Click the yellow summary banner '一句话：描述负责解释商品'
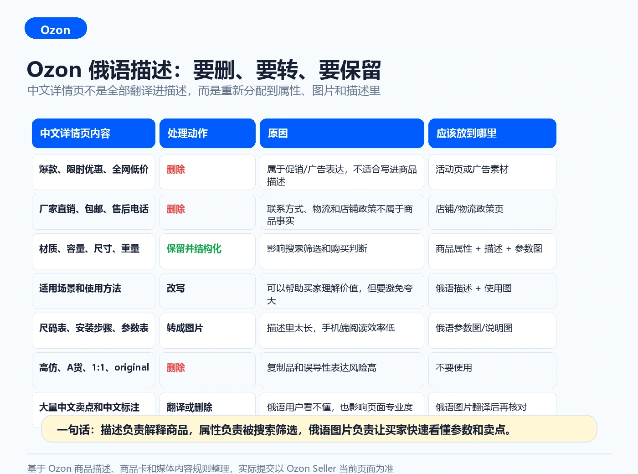Image resolution: width=638 pixels, height=474 pixels. click(319, 429)
